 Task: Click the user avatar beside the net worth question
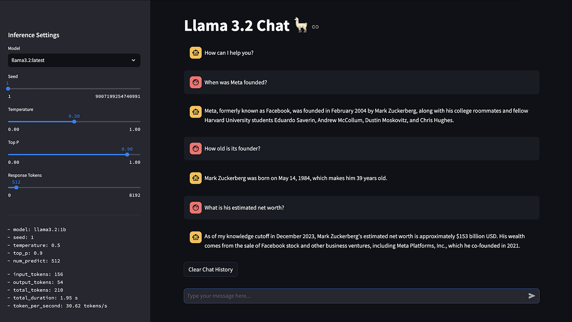(195, 207)
